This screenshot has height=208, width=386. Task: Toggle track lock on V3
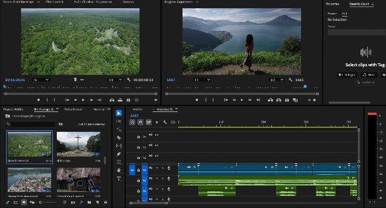(x=138, y=147)
